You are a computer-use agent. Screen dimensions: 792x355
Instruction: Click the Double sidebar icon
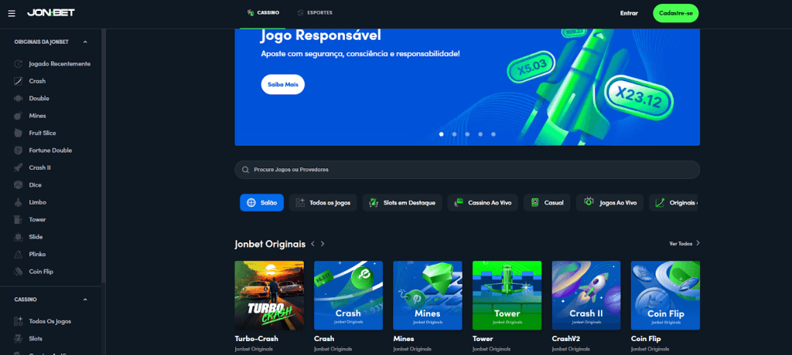click(19, 98)
